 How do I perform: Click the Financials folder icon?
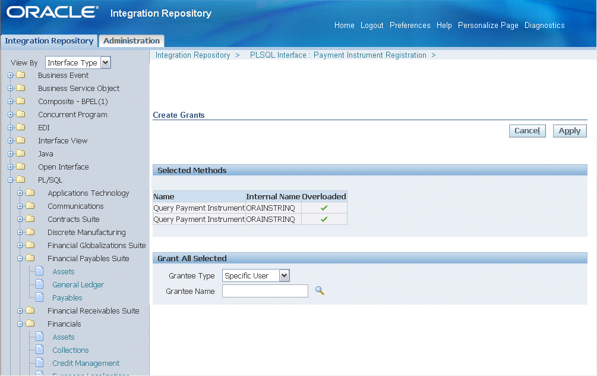coord(30,324)
